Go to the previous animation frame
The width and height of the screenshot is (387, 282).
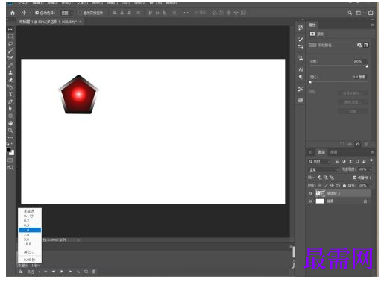[x=54, y=272]
